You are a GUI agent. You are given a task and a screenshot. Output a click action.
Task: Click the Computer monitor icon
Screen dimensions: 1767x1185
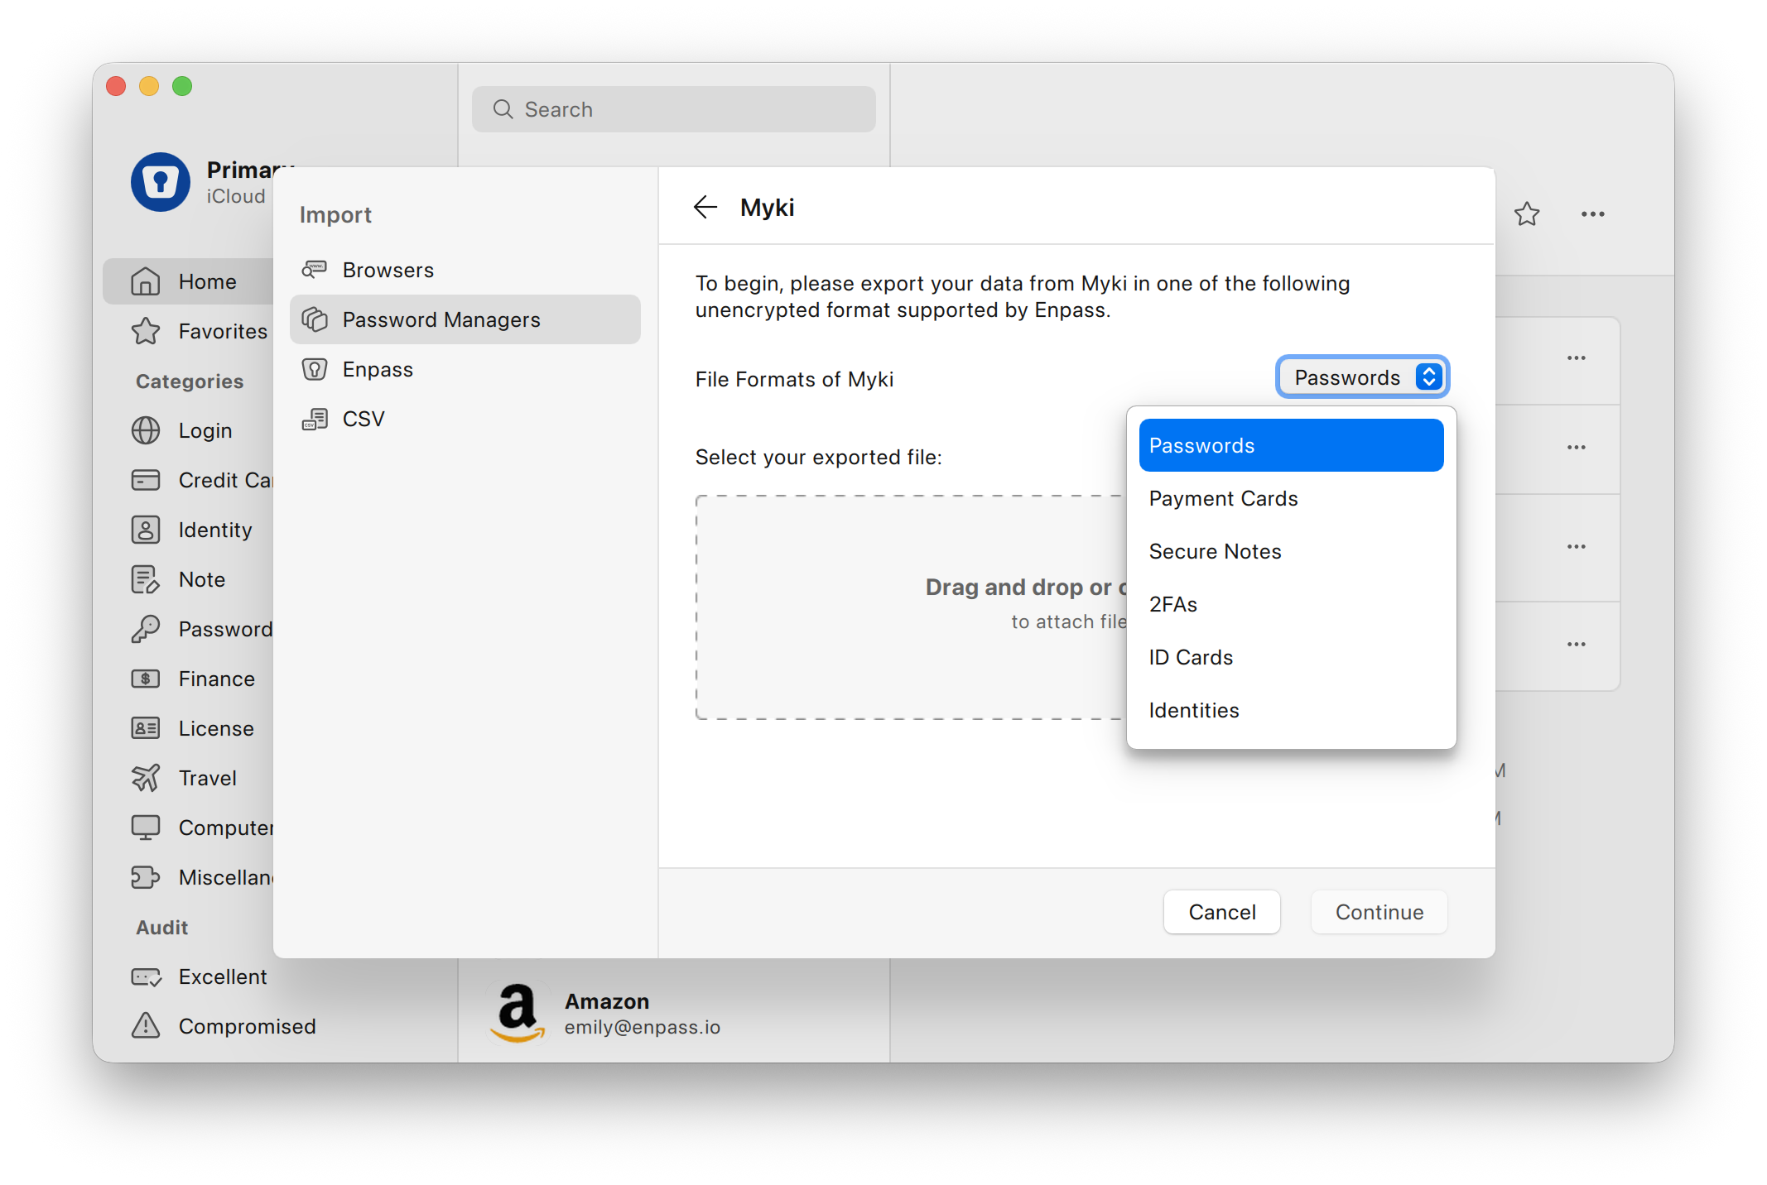(x=146, y=828)
